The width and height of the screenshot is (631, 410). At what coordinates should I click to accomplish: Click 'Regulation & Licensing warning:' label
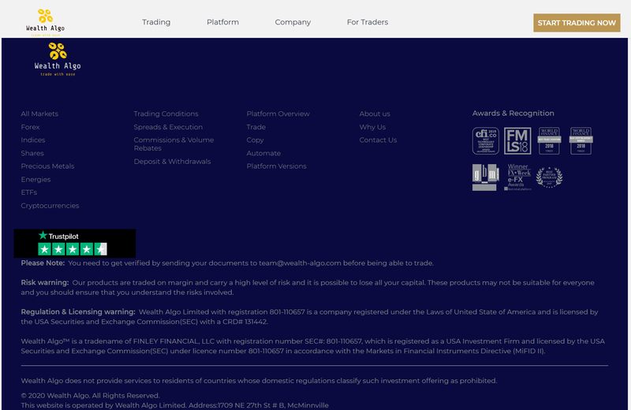point(78,311)
